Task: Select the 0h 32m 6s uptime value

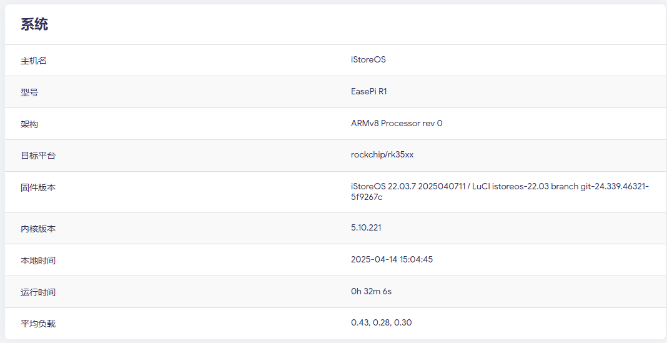Action: pos(371,292)
